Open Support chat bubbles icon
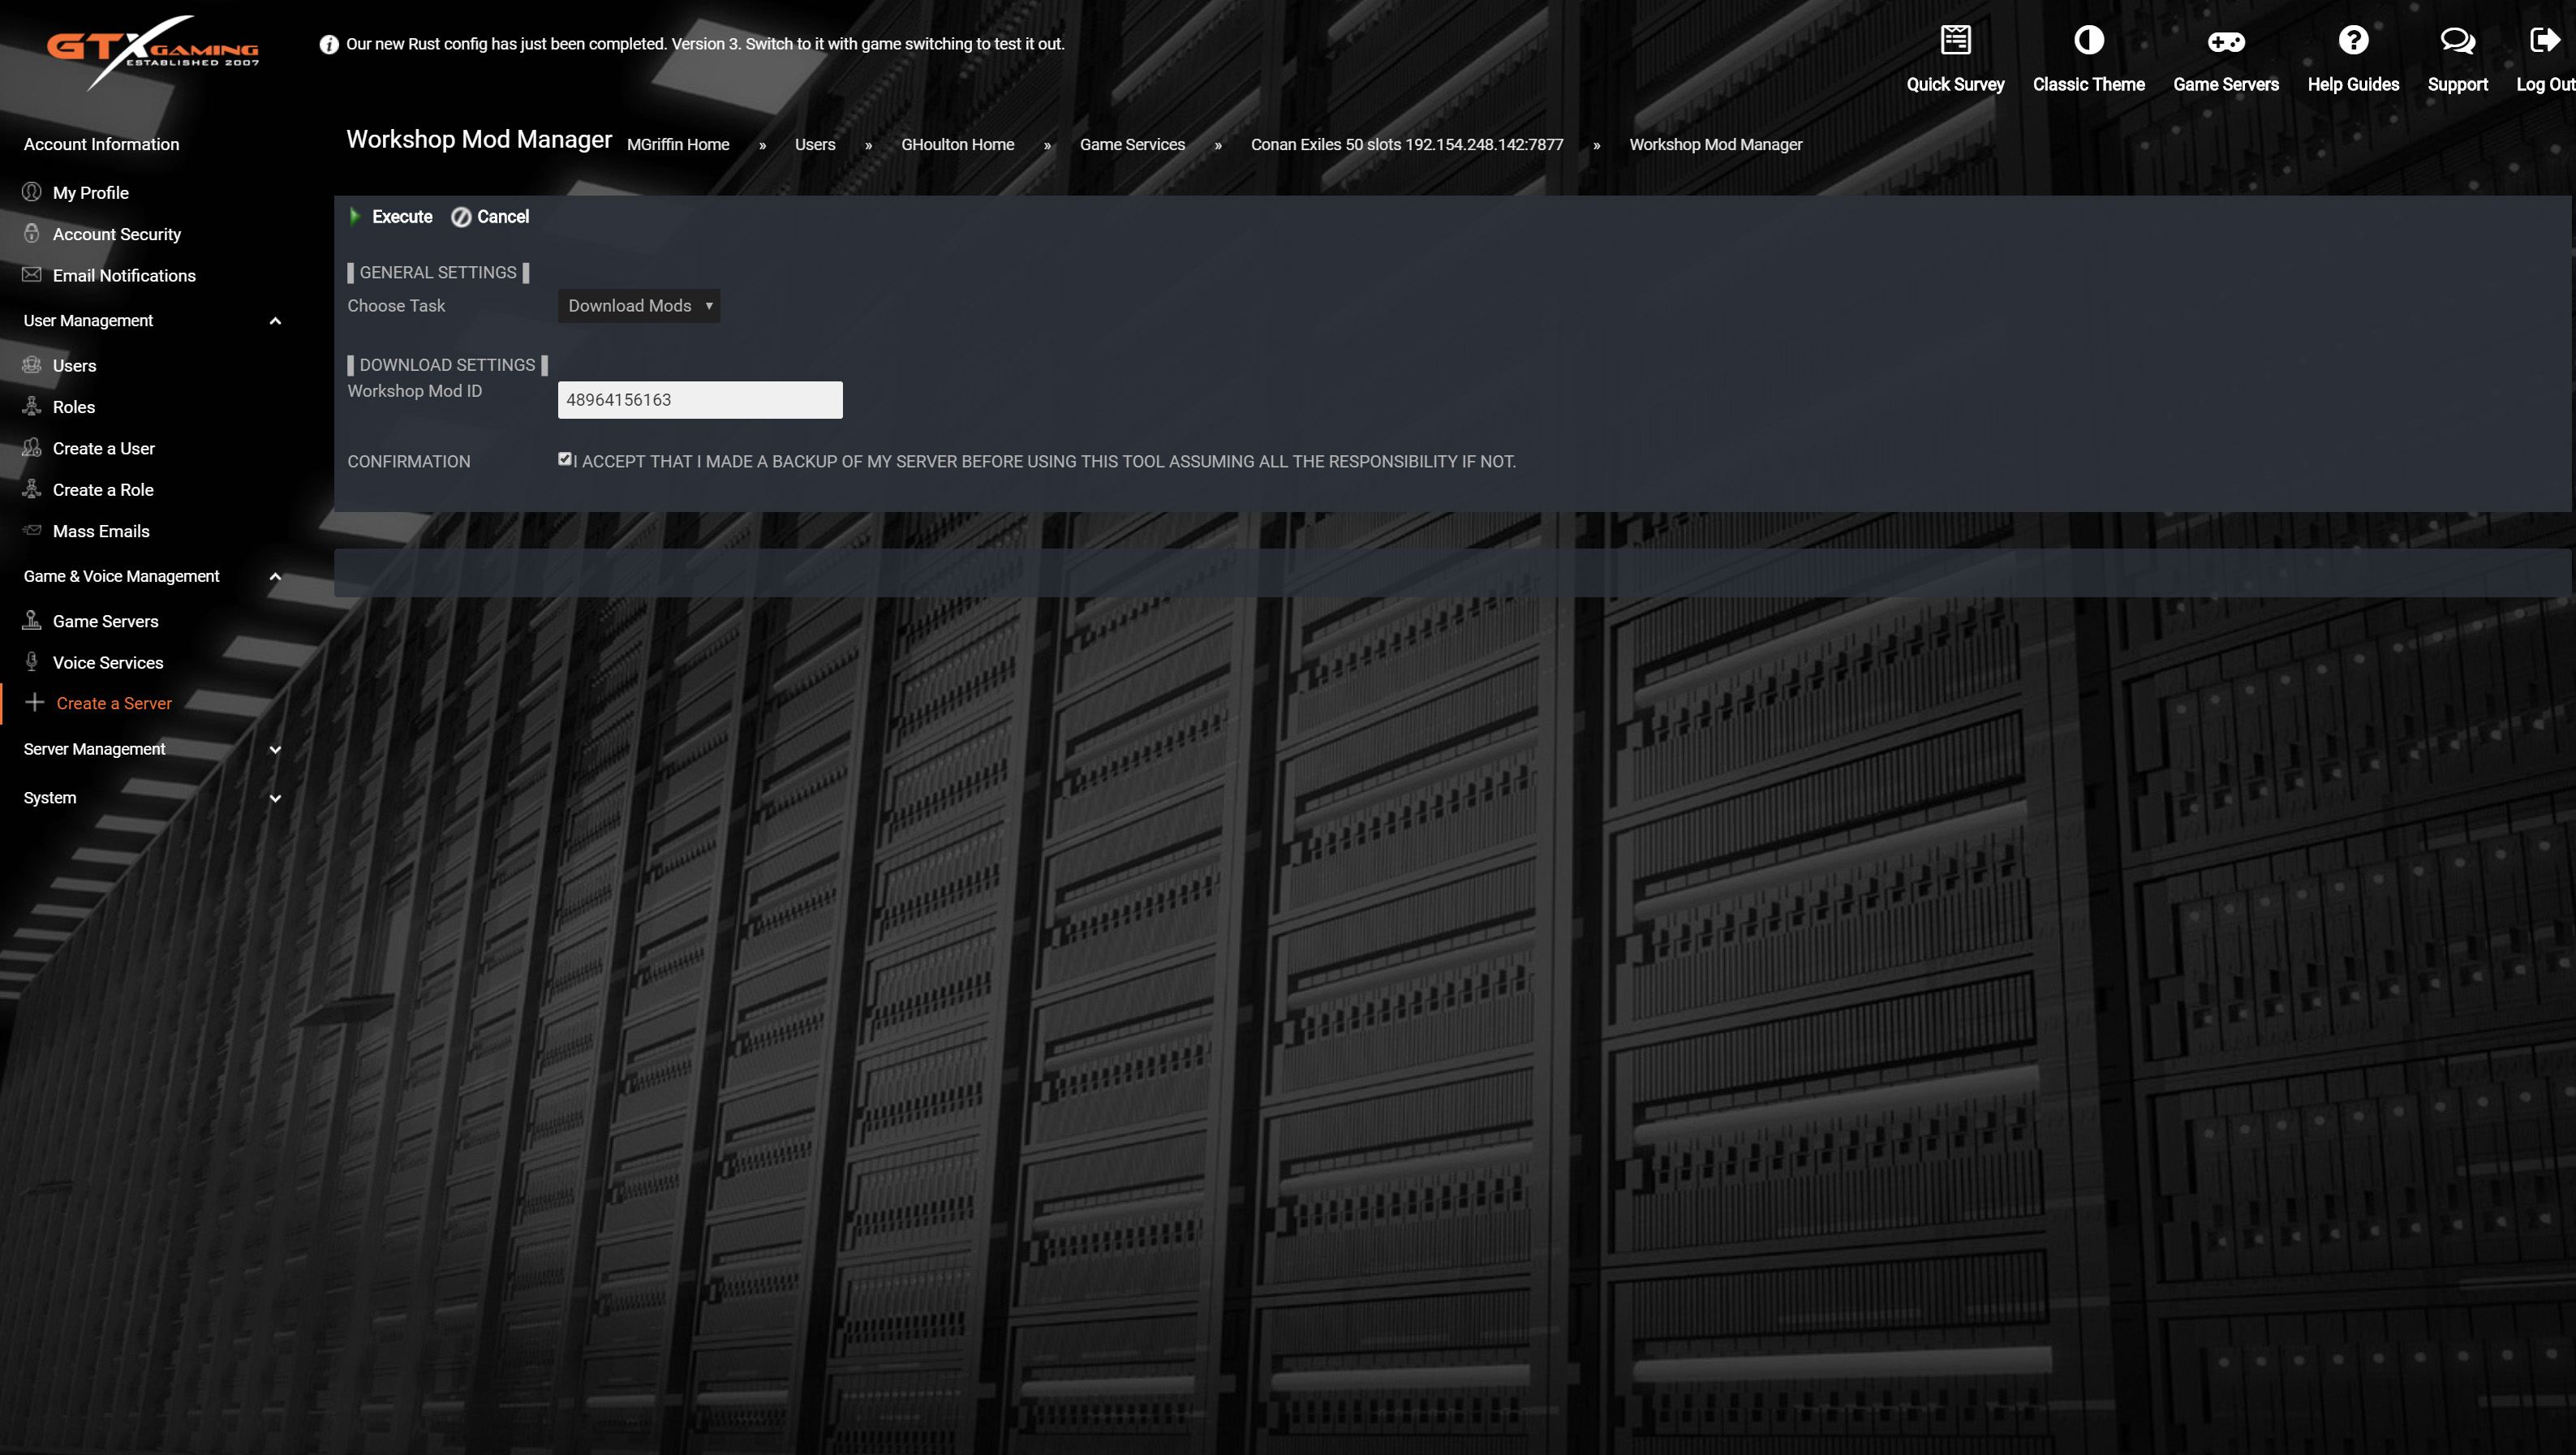This screenshot has height=1455, width=2576. coord(2457,40)
